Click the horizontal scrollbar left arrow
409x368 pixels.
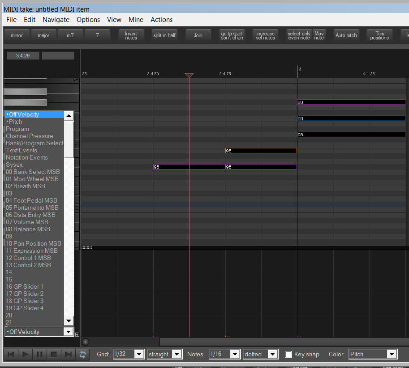click(x=85, y=342)
